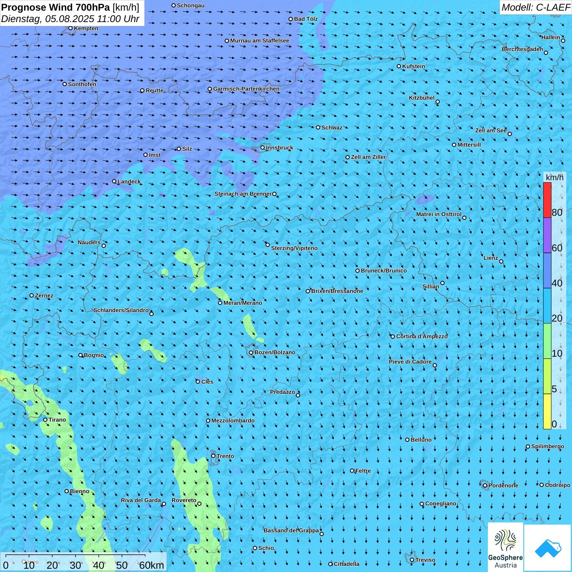Click the Innsbruck city marker
This screenshot has width=572, height=572.
pos(263,147)
